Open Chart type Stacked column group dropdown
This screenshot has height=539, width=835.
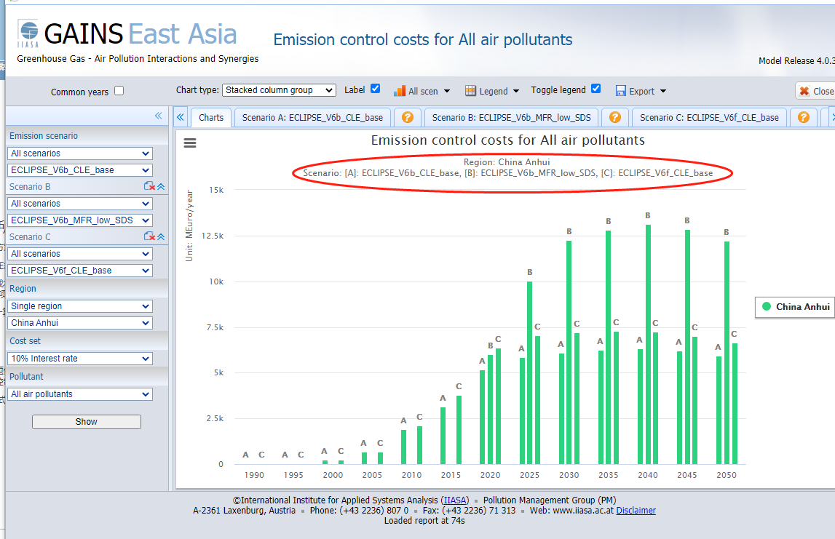pos(279,90)
